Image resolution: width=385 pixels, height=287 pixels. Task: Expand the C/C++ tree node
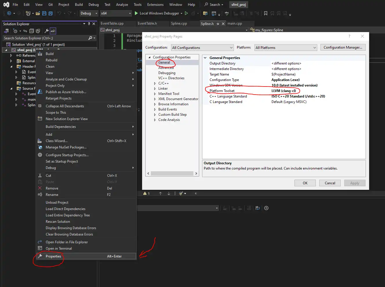(x=155, y=83)
